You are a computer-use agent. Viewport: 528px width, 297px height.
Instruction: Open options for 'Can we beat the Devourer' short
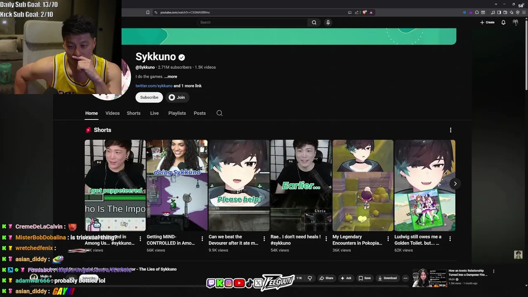pyautogui.click(x=264, y=238)
